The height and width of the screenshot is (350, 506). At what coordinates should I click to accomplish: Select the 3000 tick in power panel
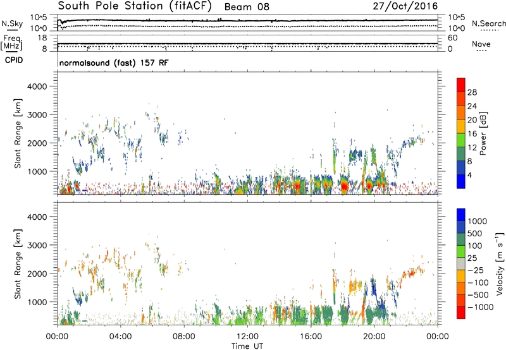tap(37, 115)
